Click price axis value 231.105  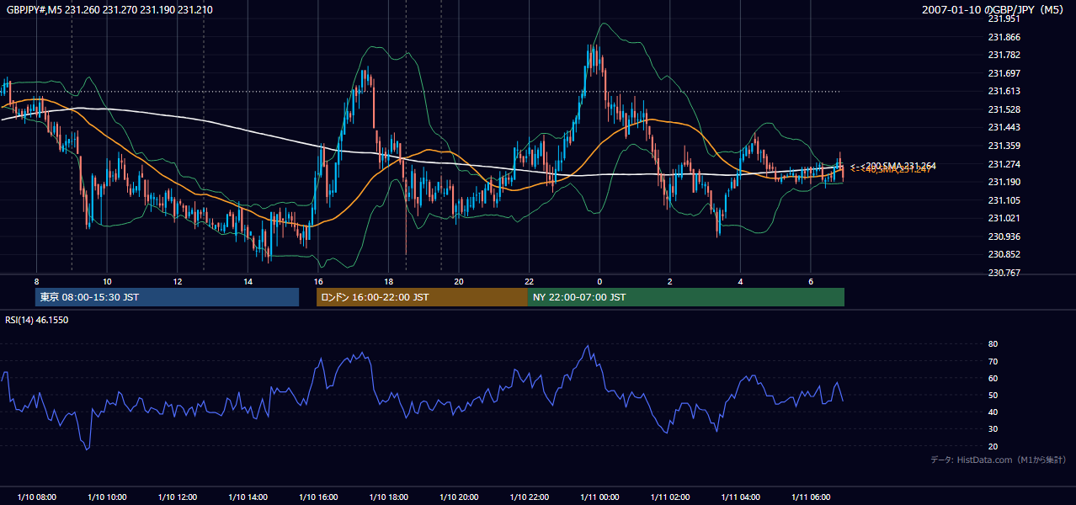[1004, 200]
